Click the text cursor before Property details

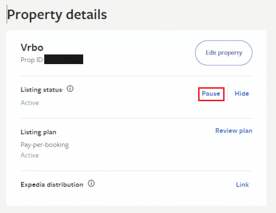click(x=7, y=14)
